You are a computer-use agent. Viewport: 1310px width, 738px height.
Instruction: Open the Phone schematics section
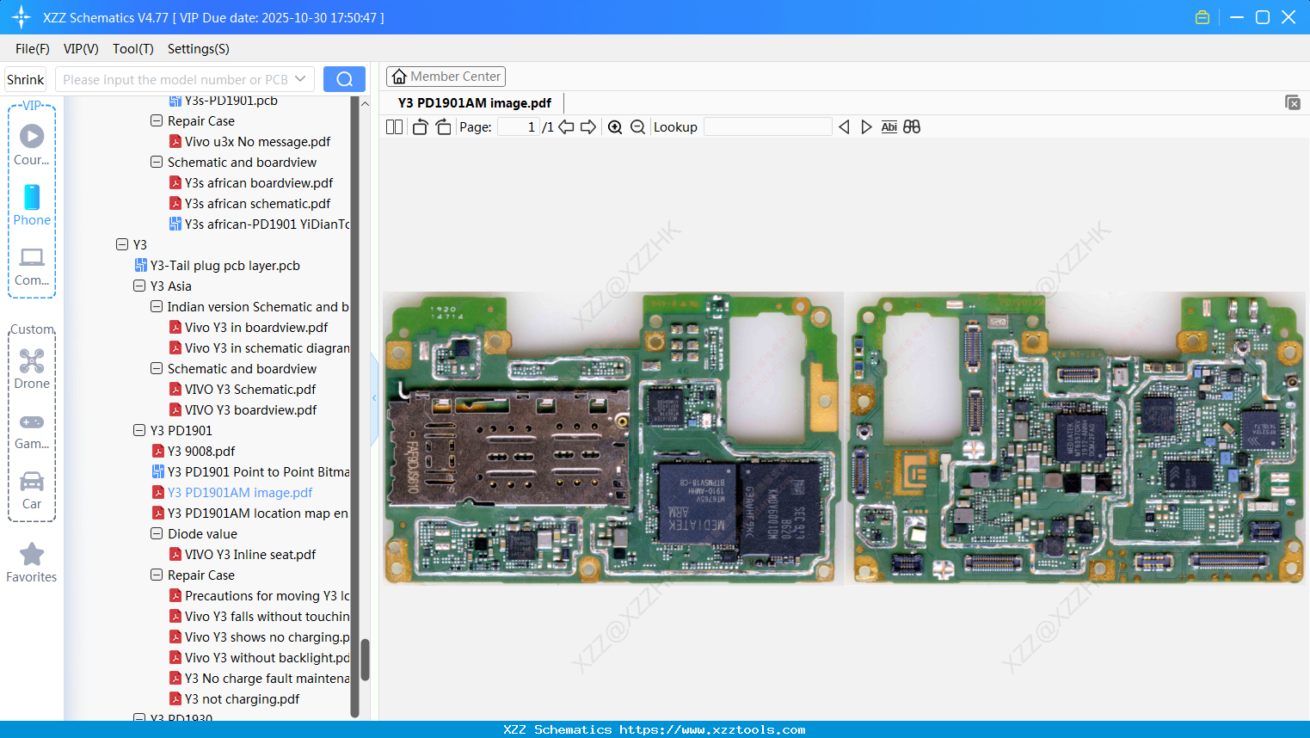pyautogui.click(x=32, y=206)
